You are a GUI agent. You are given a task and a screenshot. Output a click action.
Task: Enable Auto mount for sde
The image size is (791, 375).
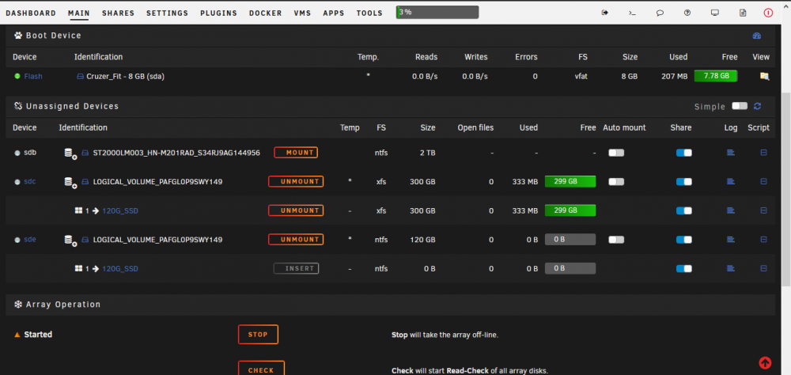pyautogui.click(x=616, y=240)
